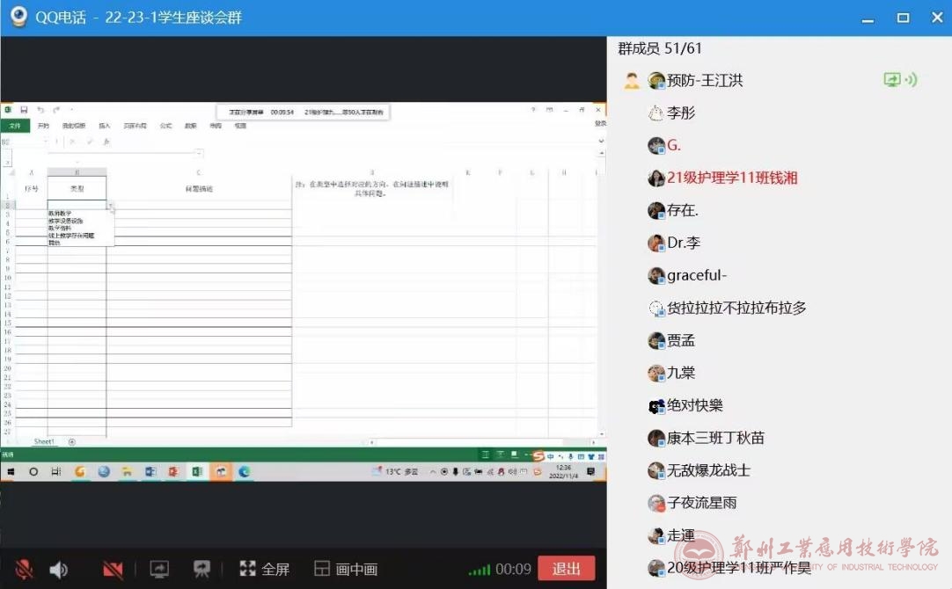Toggle the speaker volume icon

(58, 570)
